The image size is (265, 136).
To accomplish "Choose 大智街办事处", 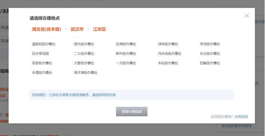I will [x=84, y=63].
